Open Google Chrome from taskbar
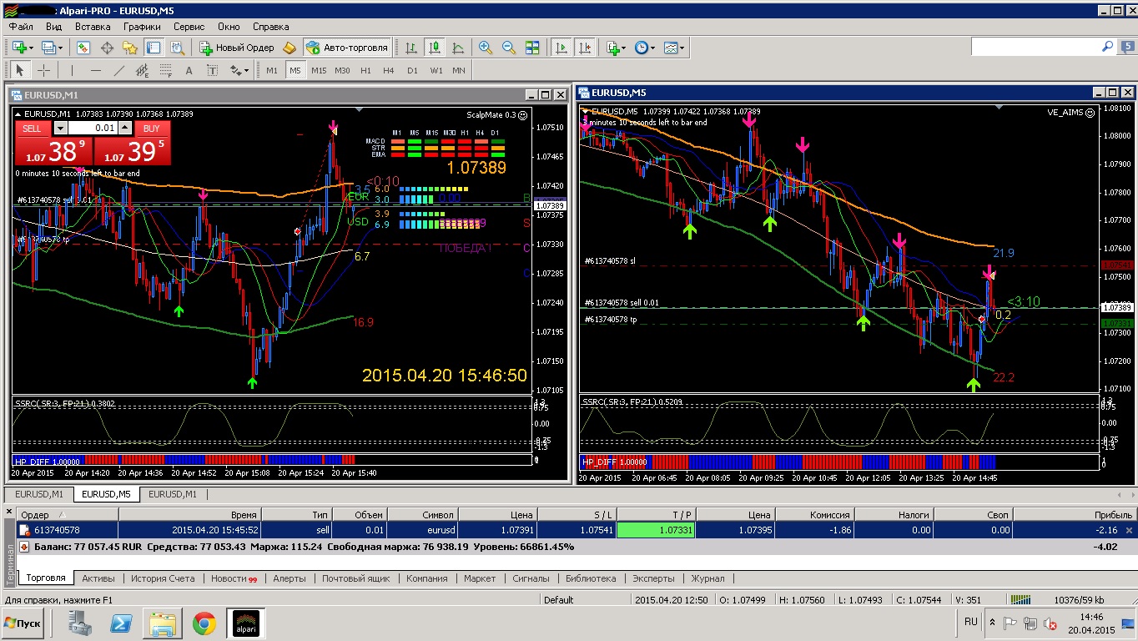The height and width of the screenshot is (641, 1138). pos(204,623)
